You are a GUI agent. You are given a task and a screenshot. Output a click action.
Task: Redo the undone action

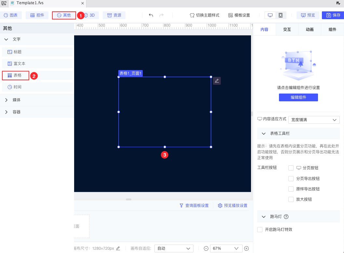point(162,15)
